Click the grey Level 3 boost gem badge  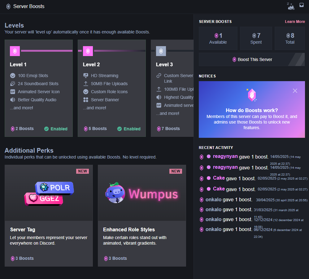[161, 51]
